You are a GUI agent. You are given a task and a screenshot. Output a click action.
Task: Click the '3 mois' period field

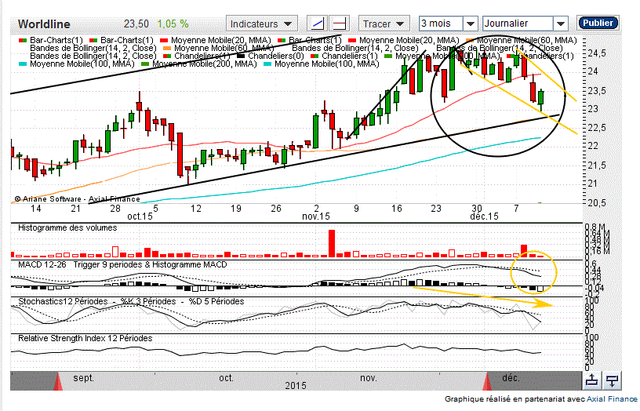441,24
